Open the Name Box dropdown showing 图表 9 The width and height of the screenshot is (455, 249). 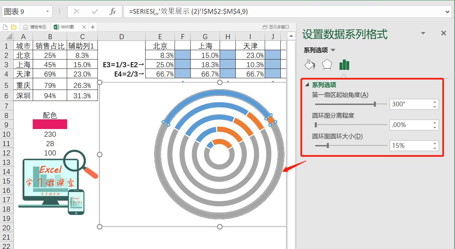click(x=47, y=11)
